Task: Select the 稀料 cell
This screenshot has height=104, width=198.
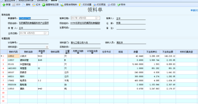Action: click(x=28, y=76)
